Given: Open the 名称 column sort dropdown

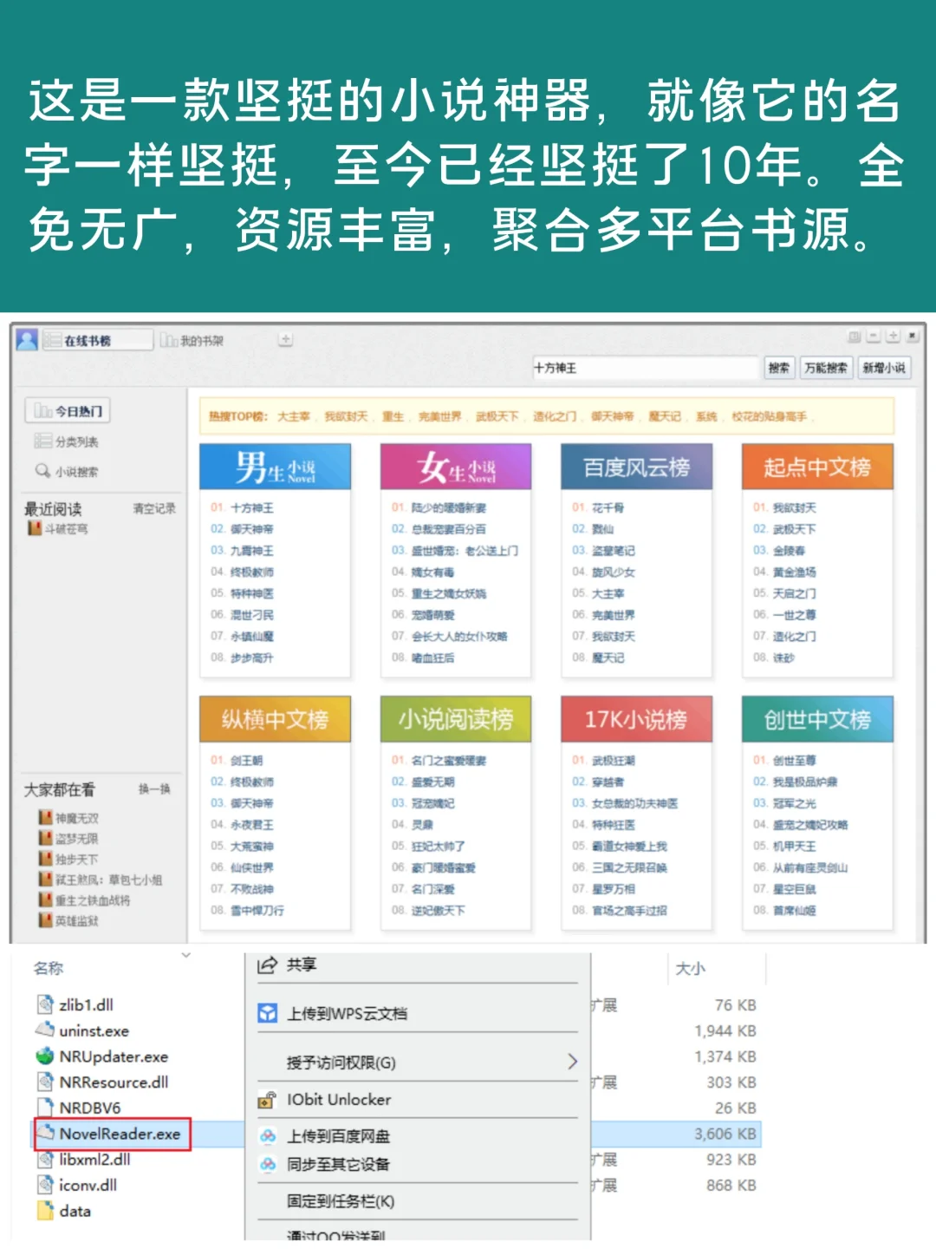Looking at the screenshot, I should coord(185,954).
